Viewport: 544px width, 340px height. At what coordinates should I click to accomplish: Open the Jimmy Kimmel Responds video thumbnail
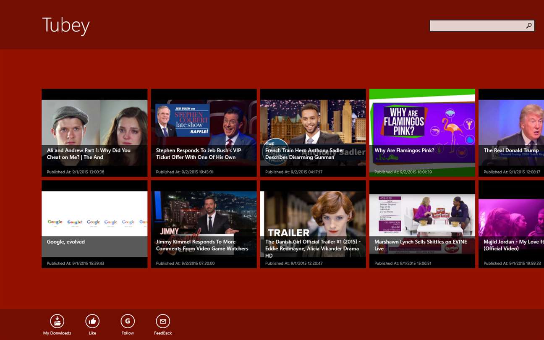click(204, 224)
